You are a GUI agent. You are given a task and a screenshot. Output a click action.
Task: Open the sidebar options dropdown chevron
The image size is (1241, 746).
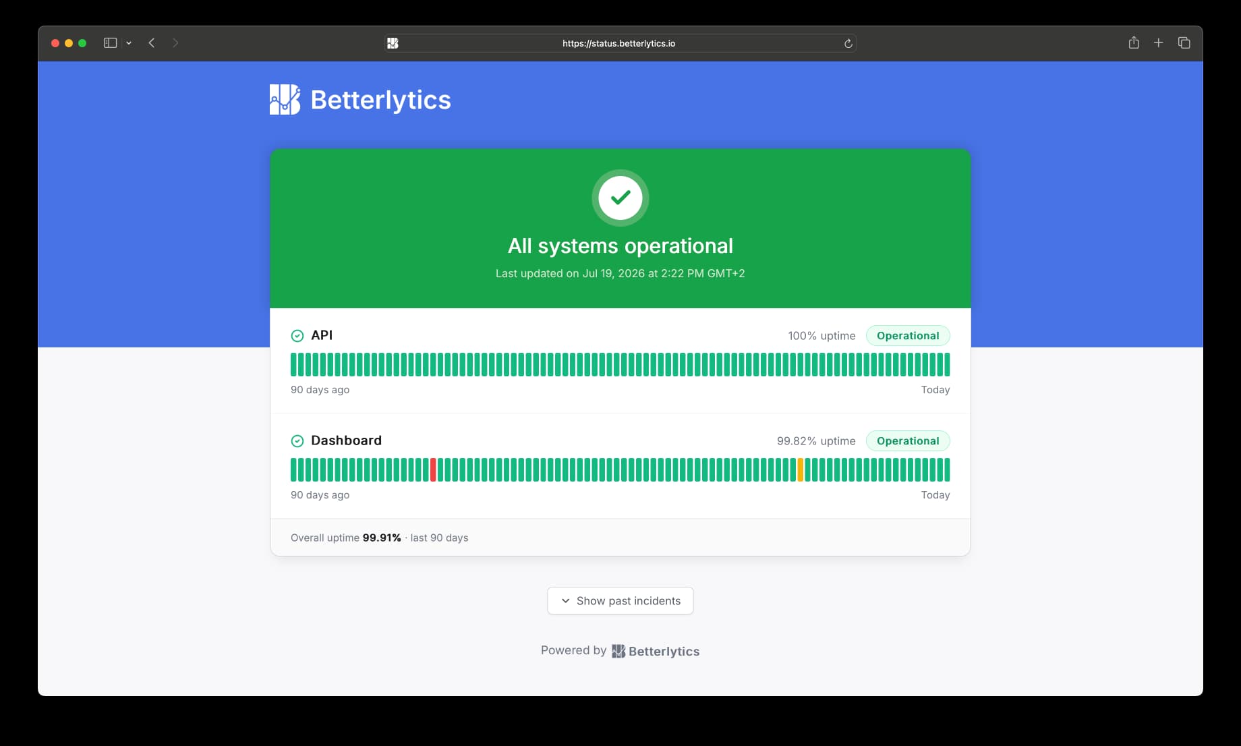click(x=129, y=43)
